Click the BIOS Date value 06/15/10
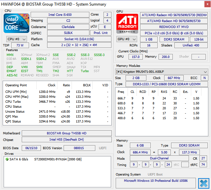 pyautogui.click(x=31, y=148)
